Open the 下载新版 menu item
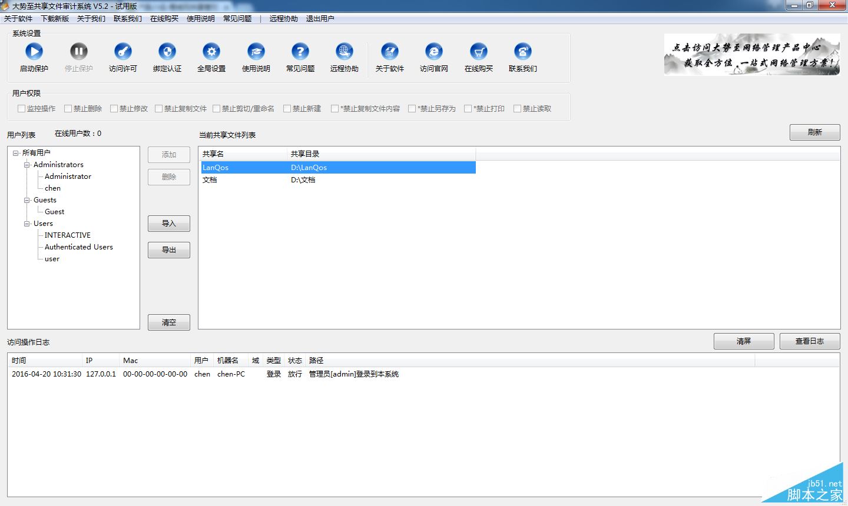Viewport: 848px width, 506px height. 55,19
